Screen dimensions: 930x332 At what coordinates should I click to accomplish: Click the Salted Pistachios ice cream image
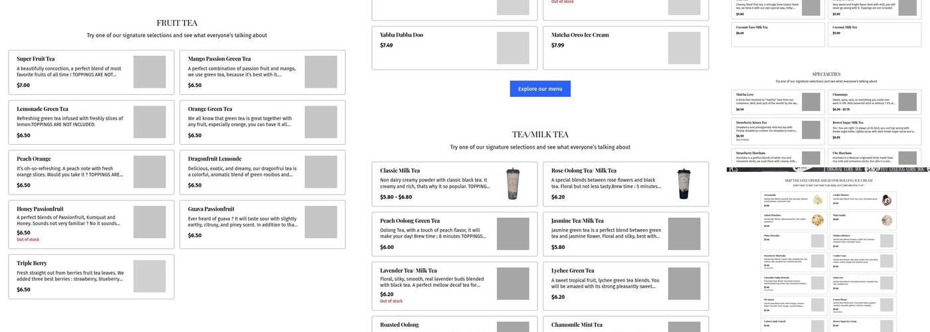tap(817, 220)
